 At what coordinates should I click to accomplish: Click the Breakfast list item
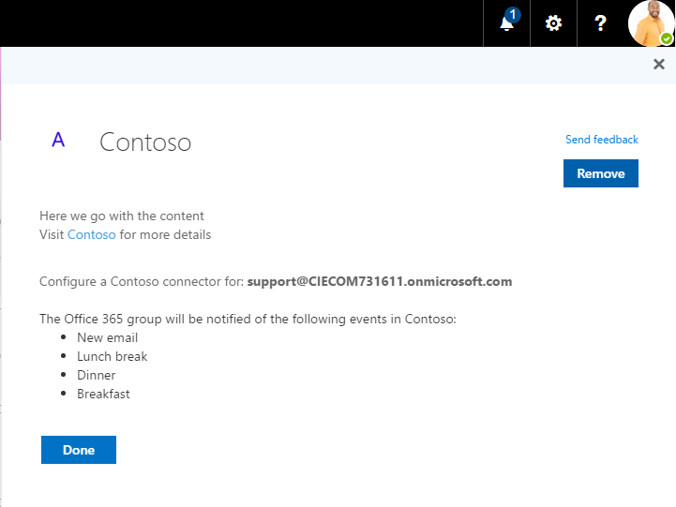103,394
